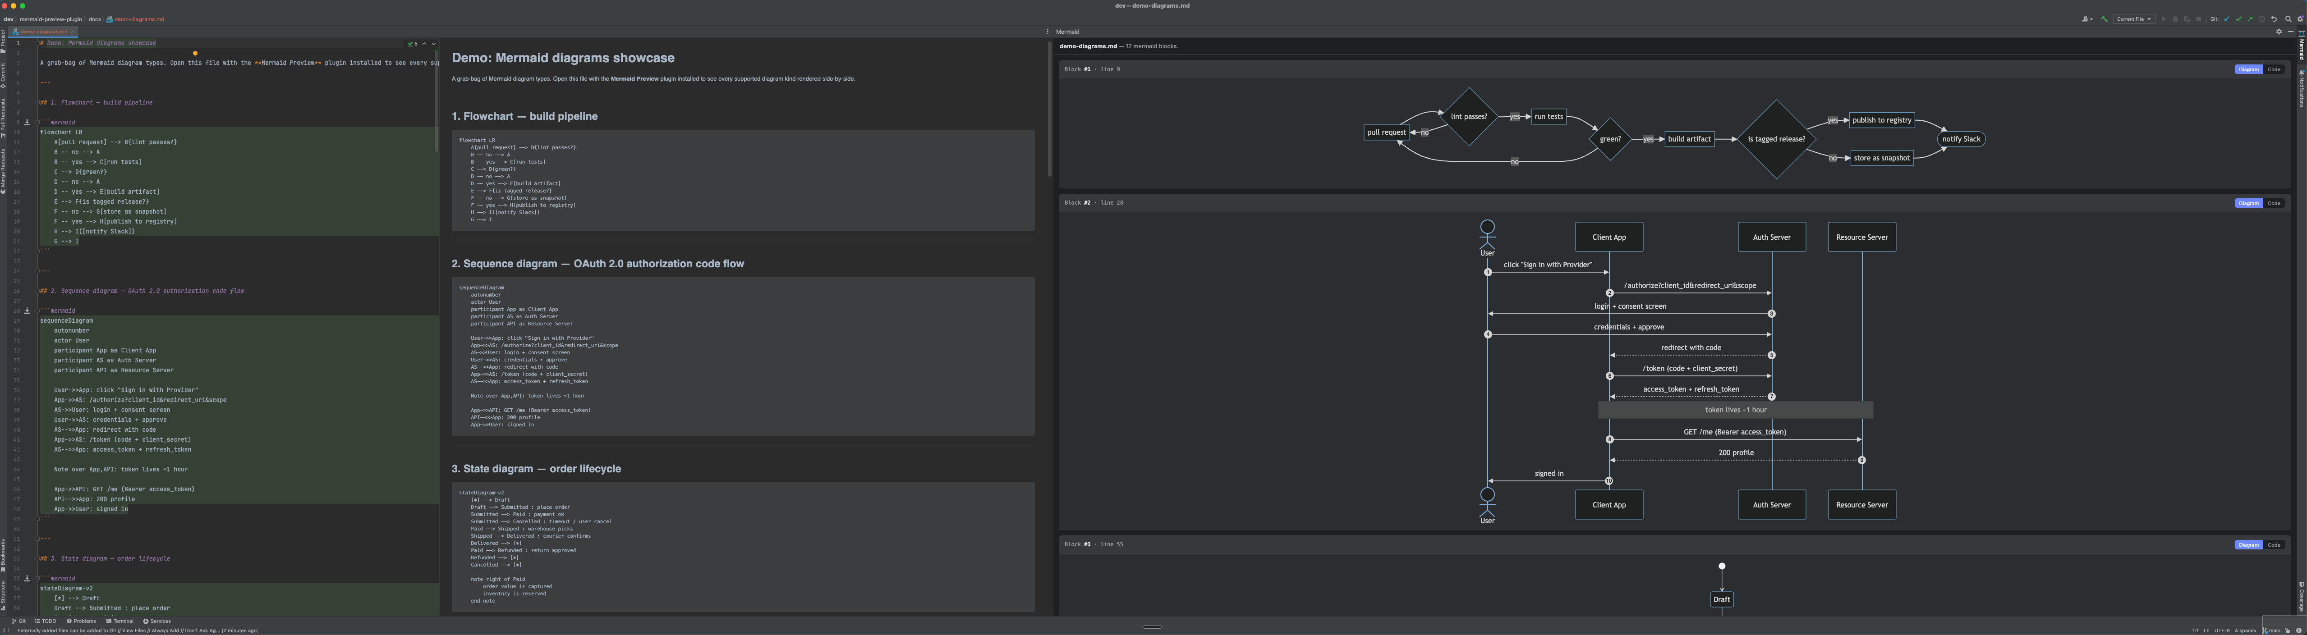Open the Git tool window button
The height and width of the screenshot is (635, 2307).
point(19,621)
